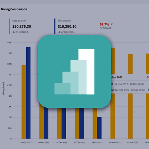This screenshot has width=149, height=149.
Task: Click the orange bar for 15 Oct 2022
Action: click(x=59, y=123)
